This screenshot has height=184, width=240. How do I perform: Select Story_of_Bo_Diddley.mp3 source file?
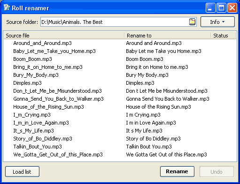click(x=43, y=139)
